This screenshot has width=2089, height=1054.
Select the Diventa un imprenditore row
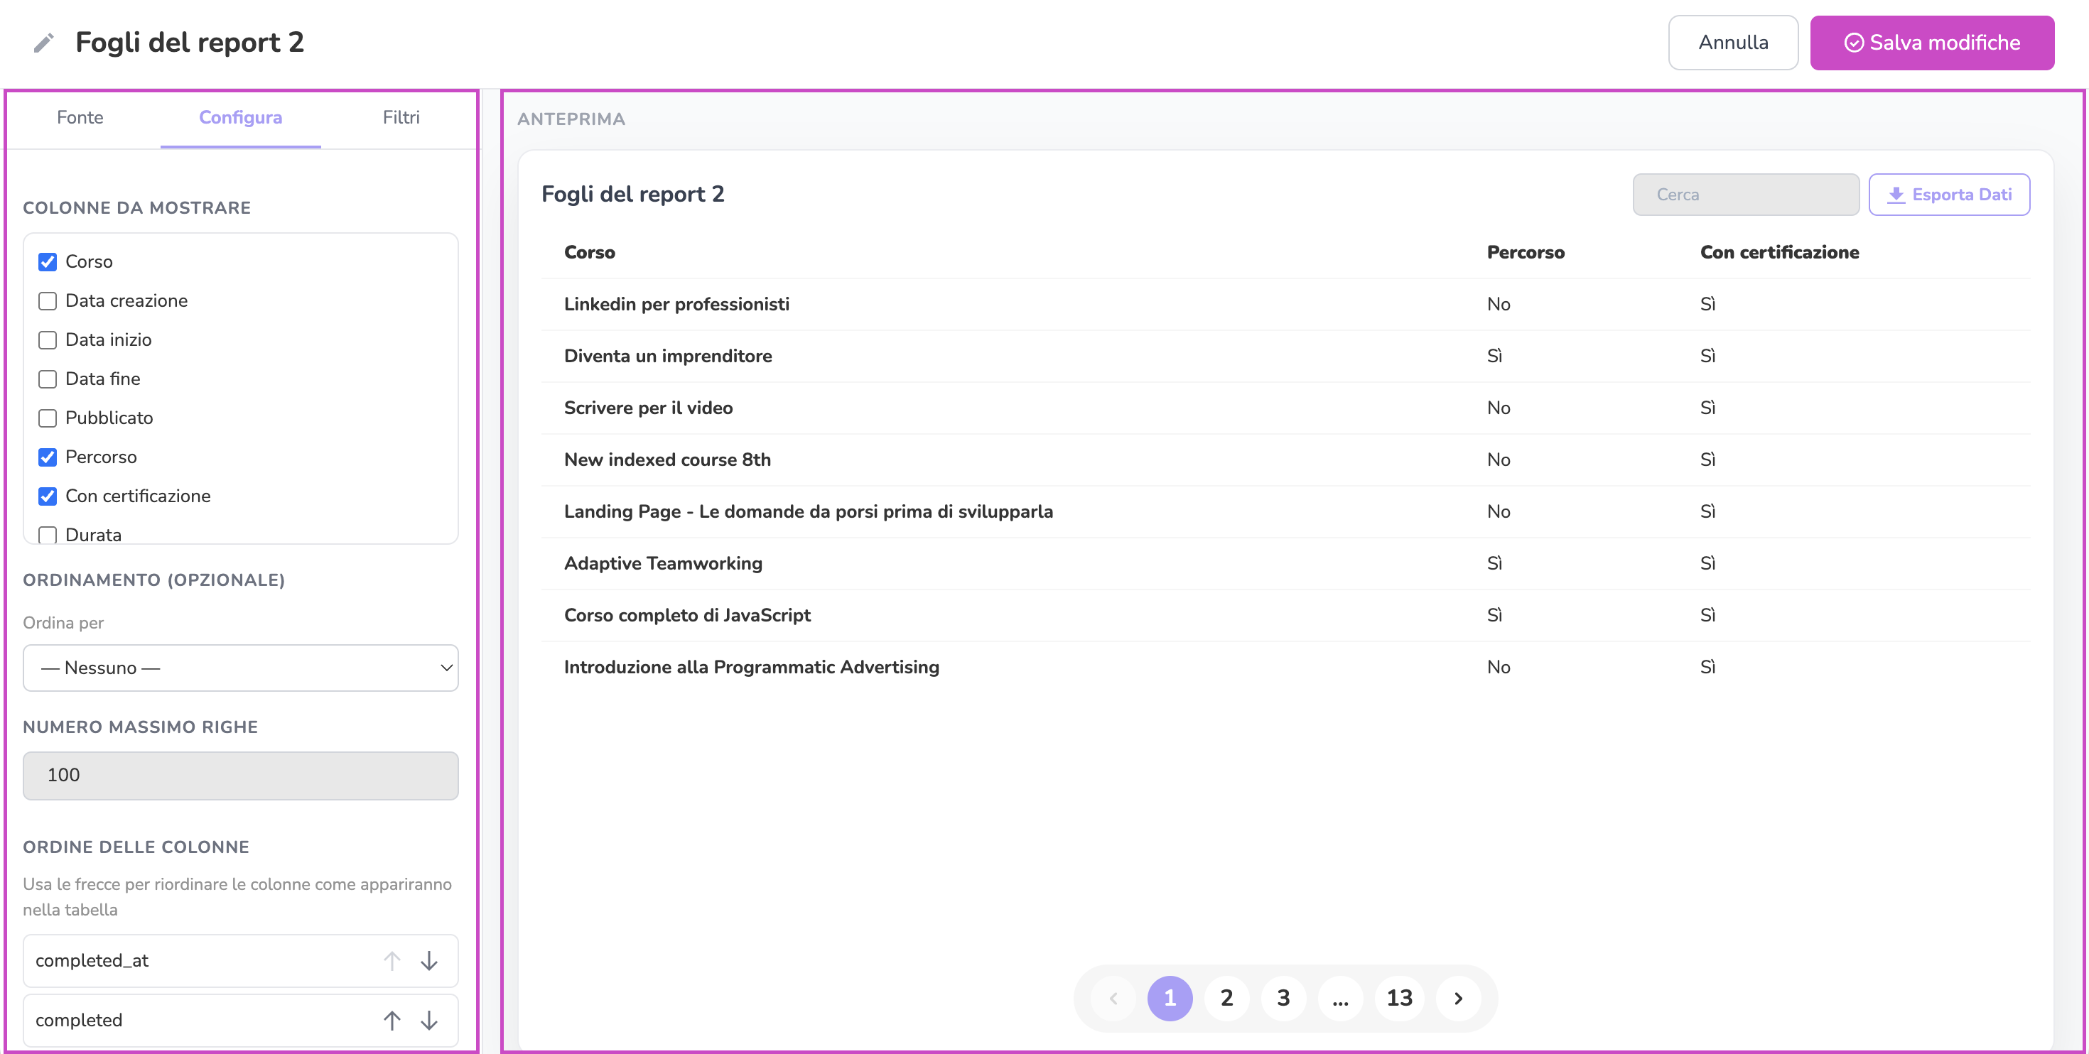pos(1285,356)
